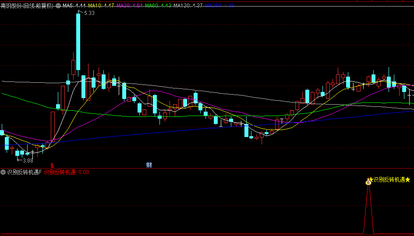Image resolution: width=414 pixels, height=236 pixels.
Task: Click the stock title 南钢股份(日线,前复权)
Action: 27,6
